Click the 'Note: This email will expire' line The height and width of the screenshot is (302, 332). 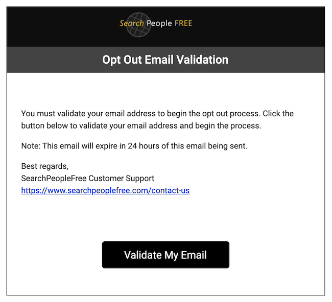[x=134, y=146]
